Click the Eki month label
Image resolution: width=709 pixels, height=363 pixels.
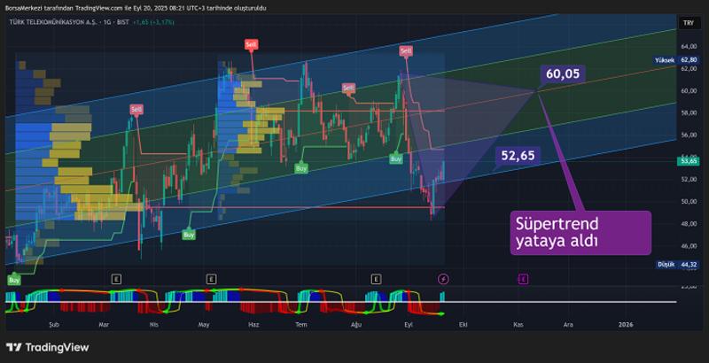[463, 325]
